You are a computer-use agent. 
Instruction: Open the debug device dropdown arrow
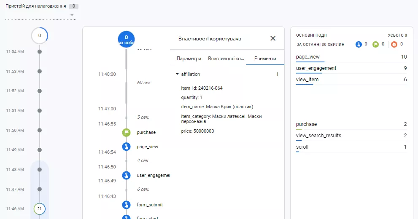point(72,15)
